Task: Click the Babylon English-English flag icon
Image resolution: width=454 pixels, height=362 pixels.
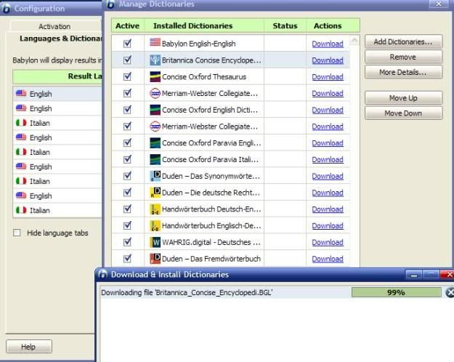Action: [155, 43]
